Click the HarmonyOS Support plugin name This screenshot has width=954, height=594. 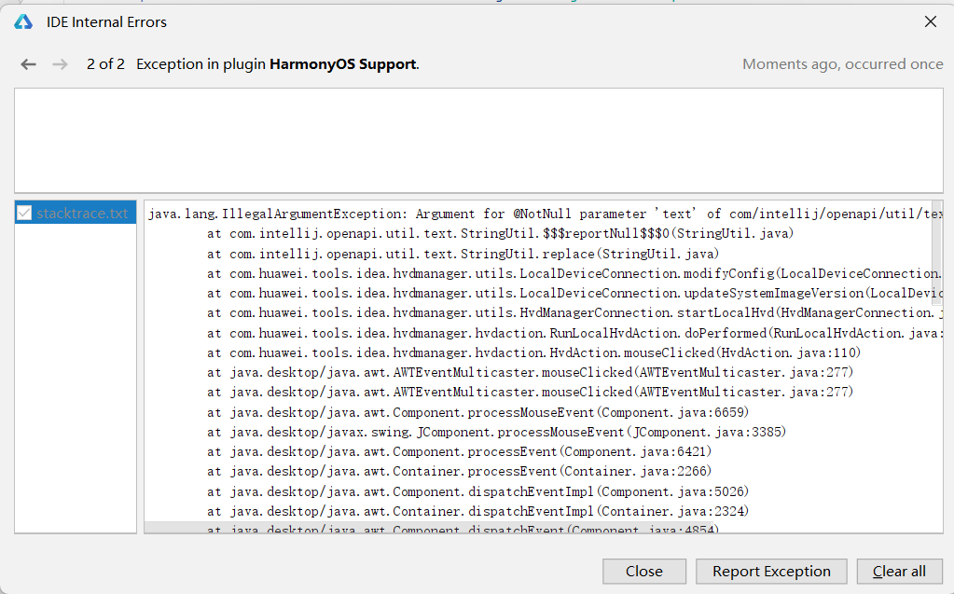[343, 64]
